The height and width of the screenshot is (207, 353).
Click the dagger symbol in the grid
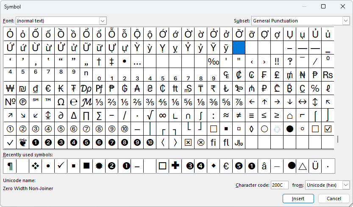(99, 61)
